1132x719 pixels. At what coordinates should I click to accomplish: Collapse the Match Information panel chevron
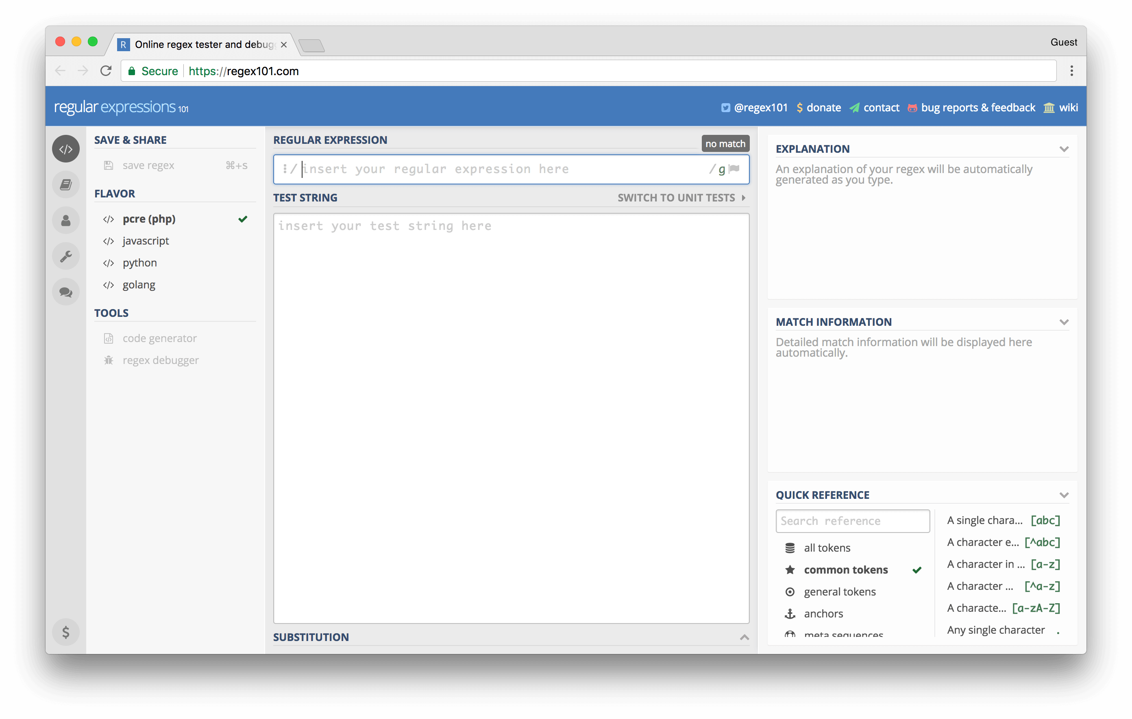tap(1064, 322)
